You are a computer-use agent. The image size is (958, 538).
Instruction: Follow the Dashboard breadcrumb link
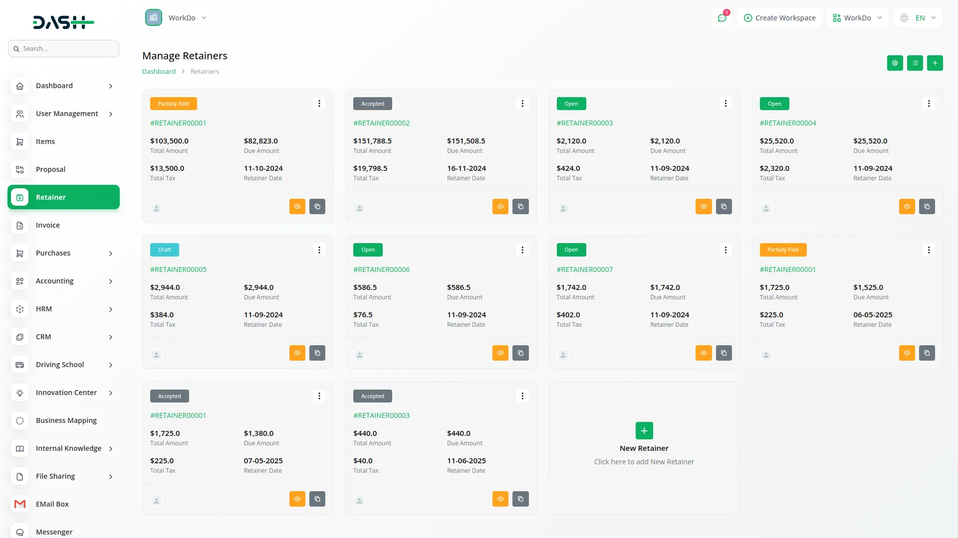[x=159, y=72]
